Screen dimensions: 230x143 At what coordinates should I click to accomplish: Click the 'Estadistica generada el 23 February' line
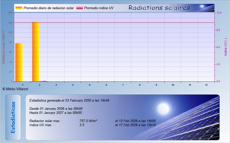69,100
